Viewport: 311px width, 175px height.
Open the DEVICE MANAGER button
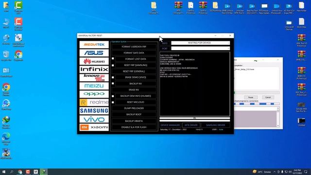click(x=170, y=125)
